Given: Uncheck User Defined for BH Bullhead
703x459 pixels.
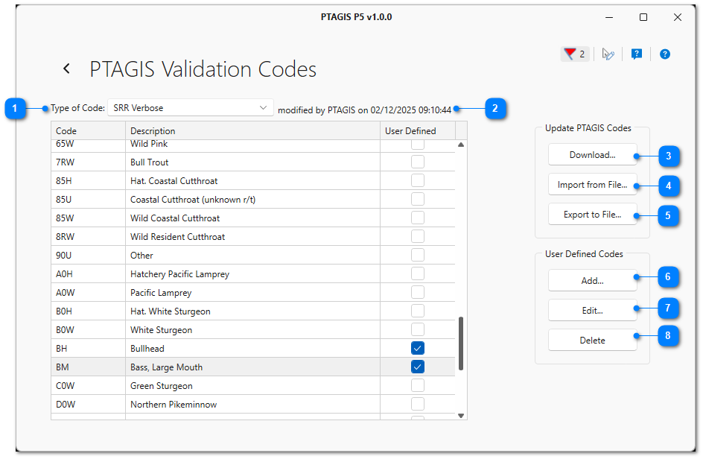Looking at the screenshot, I should point(417,348).
